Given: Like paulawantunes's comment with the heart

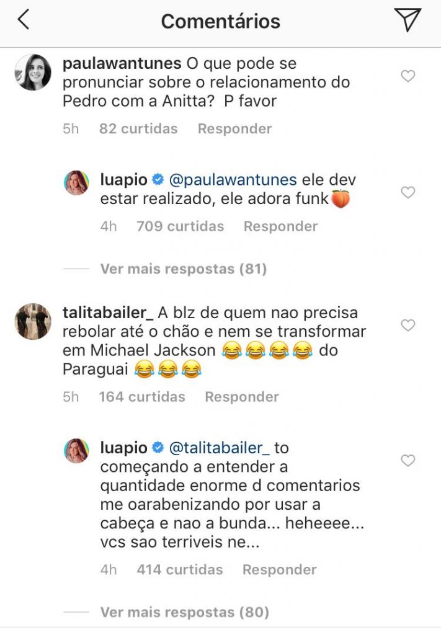Looking at the screenshot, I should pos(408,76).
